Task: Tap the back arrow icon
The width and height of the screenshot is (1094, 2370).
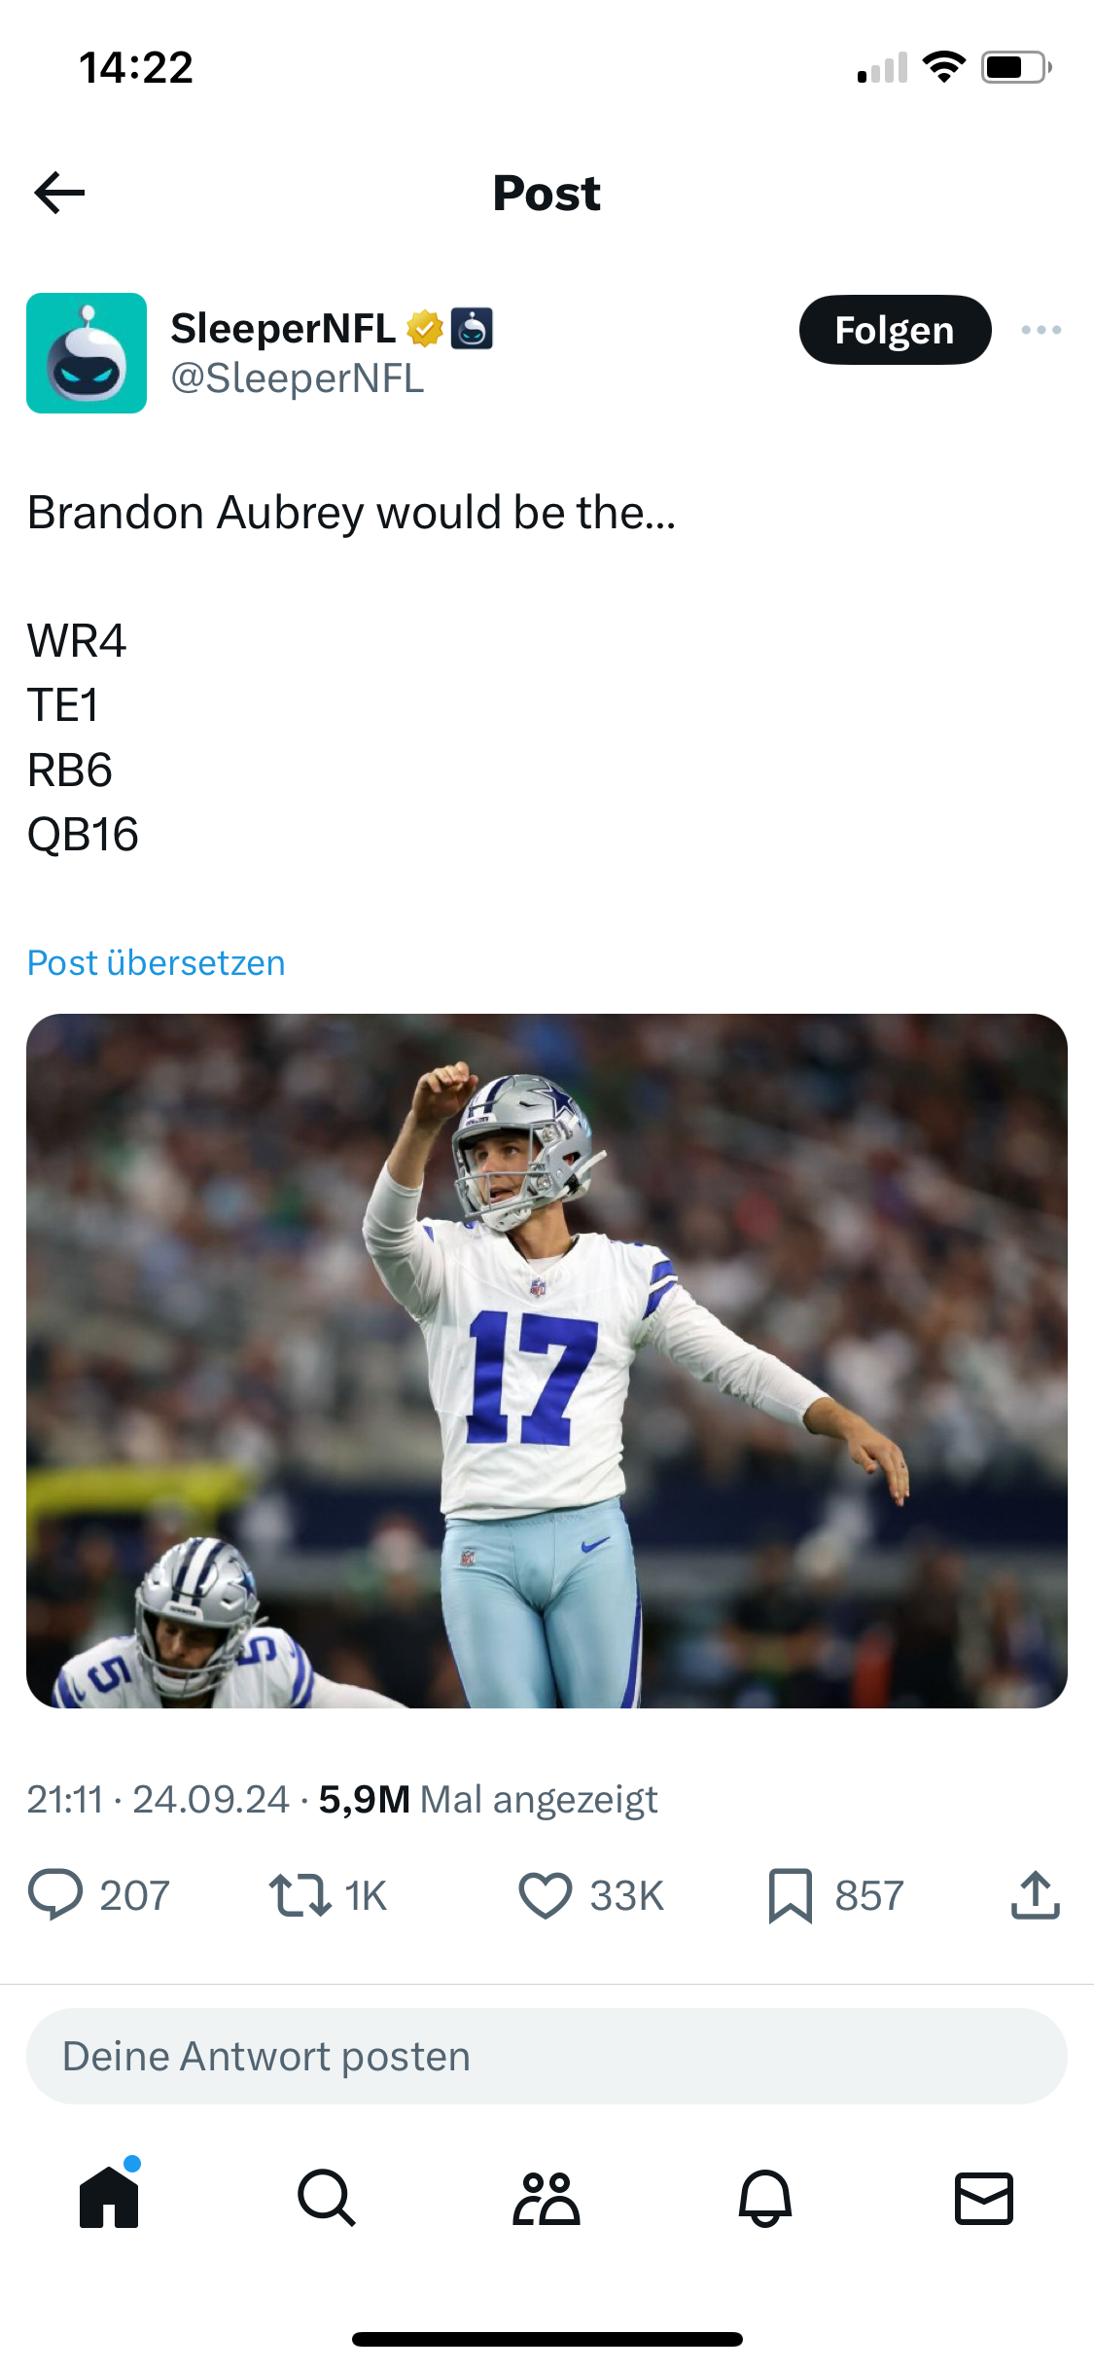Action: point(59,193)
